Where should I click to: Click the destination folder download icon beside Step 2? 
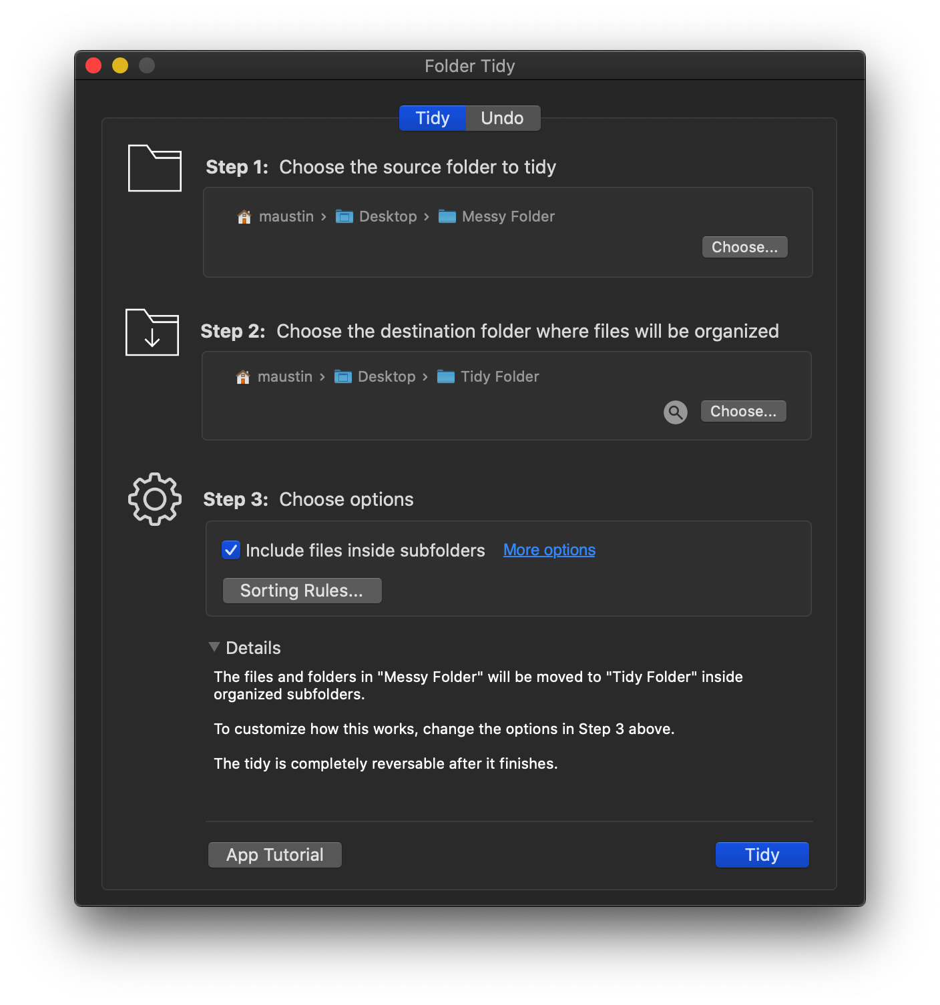152,332
